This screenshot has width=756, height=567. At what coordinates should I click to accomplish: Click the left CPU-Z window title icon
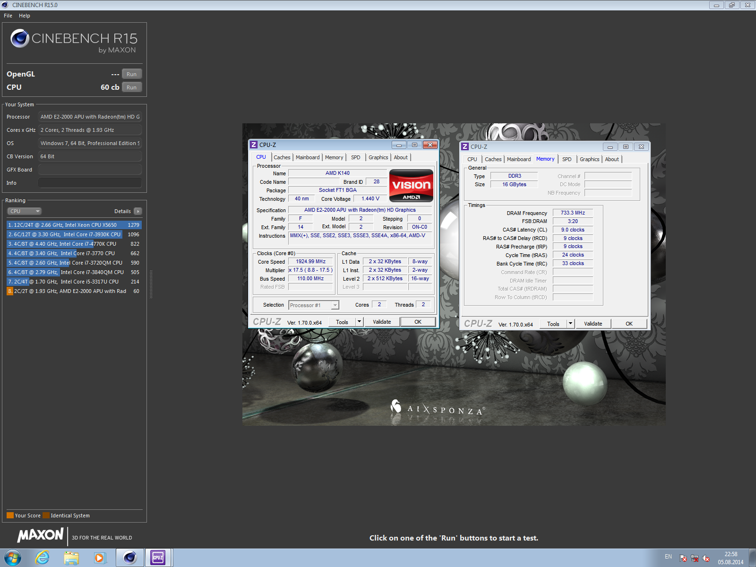click(x=254, y=145)
